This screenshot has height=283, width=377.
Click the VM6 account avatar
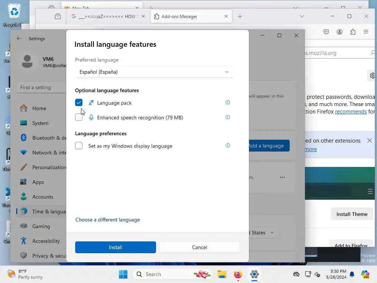pos(27,62)
